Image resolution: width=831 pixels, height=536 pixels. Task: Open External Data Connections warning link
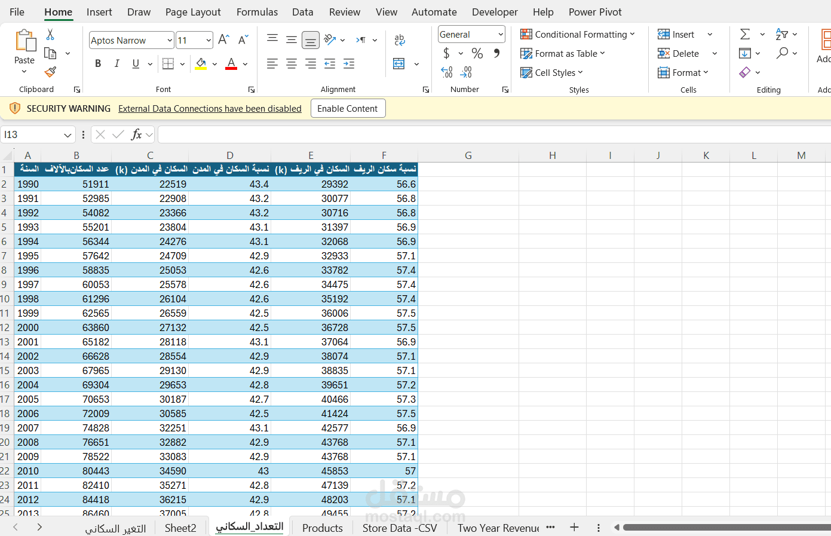coord(210,108)
